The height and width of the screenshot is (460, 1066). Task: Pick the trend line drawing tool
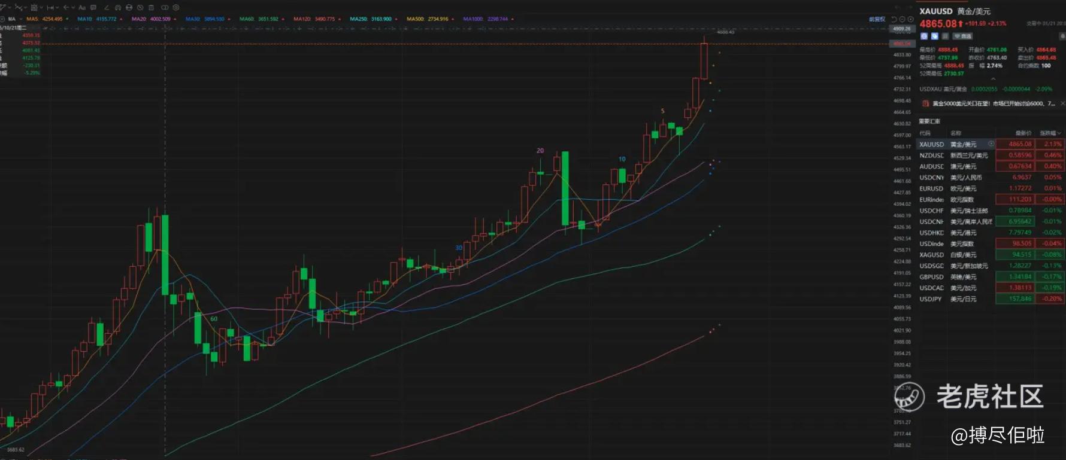(x=19, y=7)
